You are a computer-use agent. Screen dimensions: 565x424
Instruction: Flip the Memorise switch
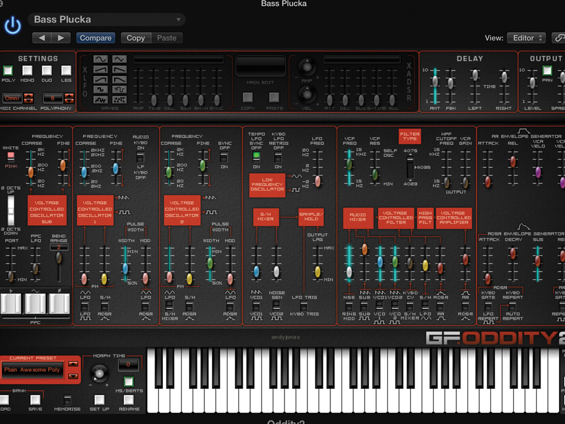(x=67, y=400)
